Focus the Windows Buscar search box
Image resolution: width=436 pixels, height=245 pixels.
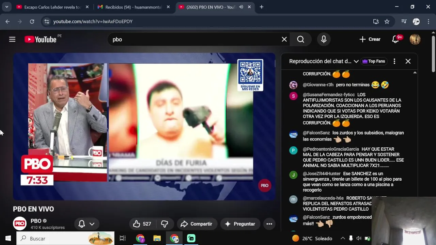pyautogui.click(x=65, y=239)
